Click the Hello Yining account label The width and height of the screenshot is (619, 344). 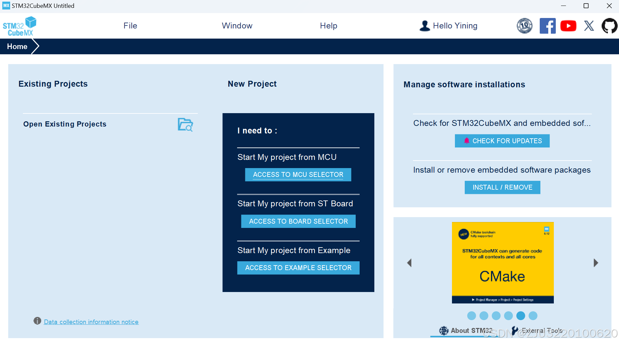pos(455,26)
